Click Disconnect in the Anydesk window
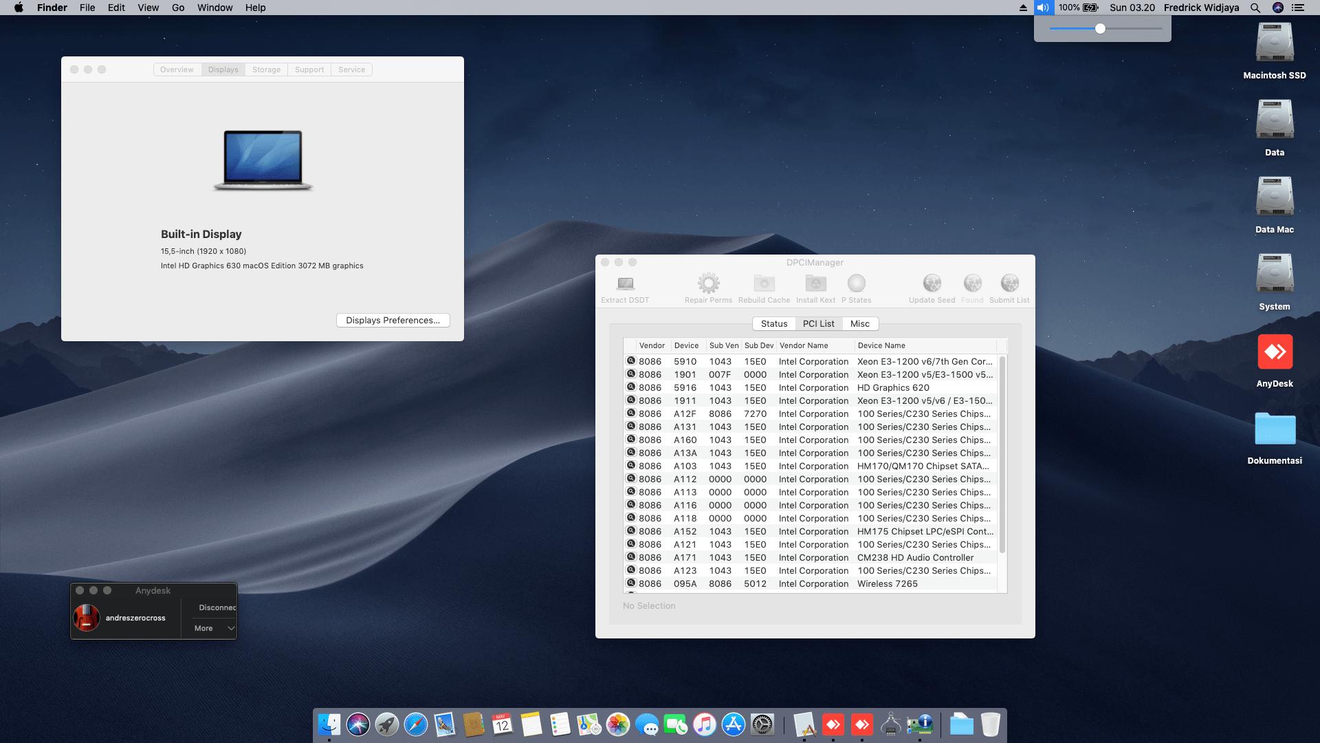The image size is (1320, 743). pyautogui.click(x=217, y=607)
